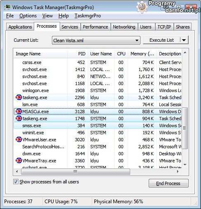Screen dimensions: 201x209
Task: Sort by PID column header
Action: tap(78, 54)
